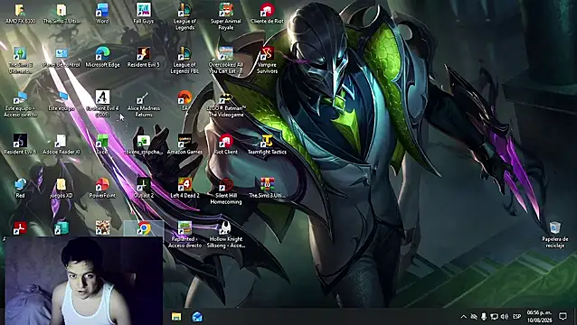The height and width of the screenshot is (325, 577).
Task: Select the Outlast 2 icon
Action: (x=144, y=188)
